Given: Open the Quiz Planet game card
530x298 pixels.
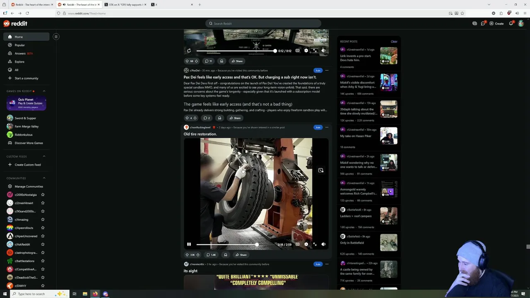Looking at the screenshot, I should pyautogui.click(x=26, y=103).
